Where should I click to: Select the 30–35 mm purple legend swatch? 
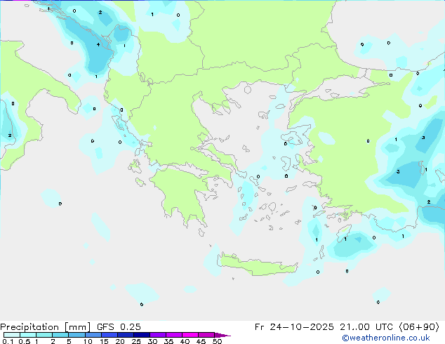tap(157, 335)
